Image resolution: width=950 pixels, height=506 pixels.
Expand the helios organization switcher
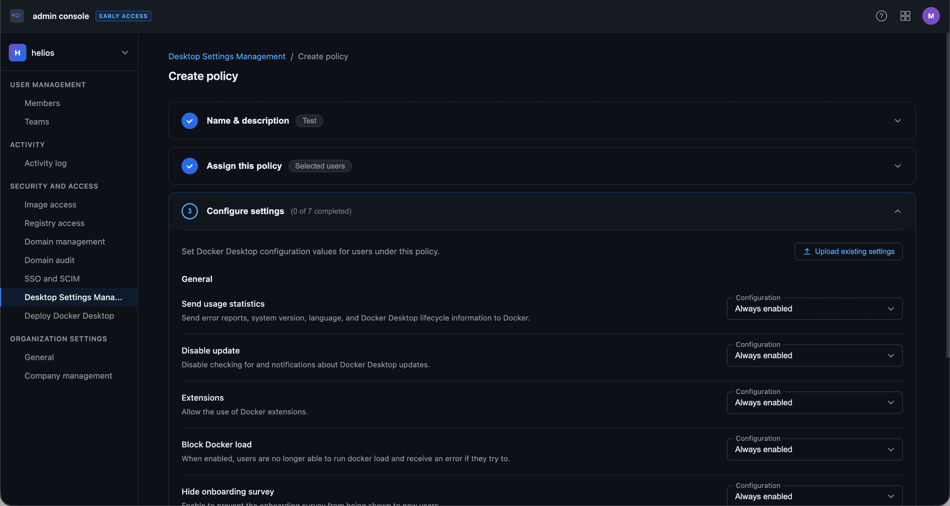tap(125, 52)
